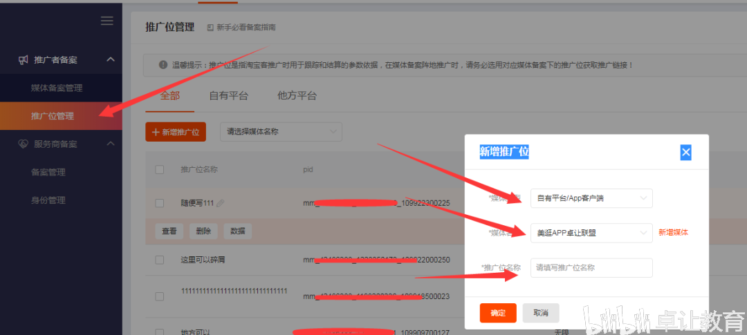Open 推广位管理 in the sidebar

tap(61, 115)
